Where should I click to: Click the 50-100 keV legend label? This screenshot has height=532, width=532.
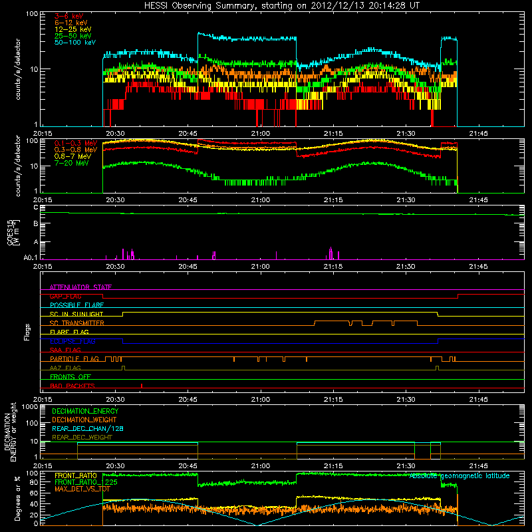coord(75,43)
